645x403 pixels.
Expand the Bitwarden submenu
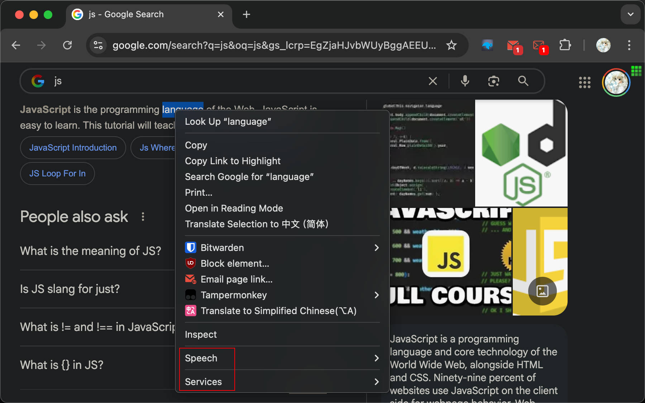point(282,248)
